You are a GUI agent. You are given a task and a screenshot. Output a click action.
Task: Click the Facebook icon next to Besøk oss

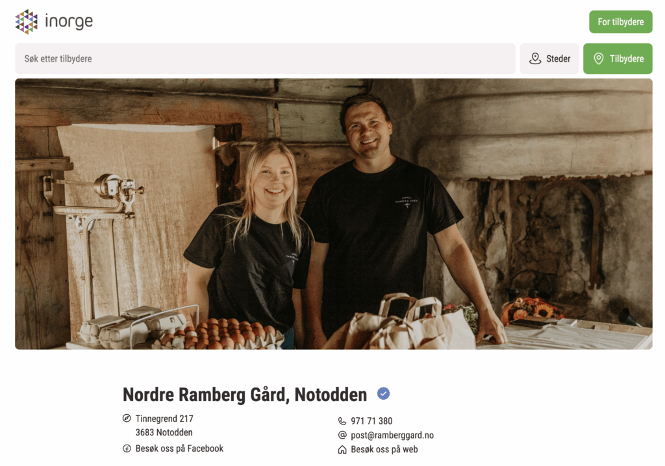127,448
